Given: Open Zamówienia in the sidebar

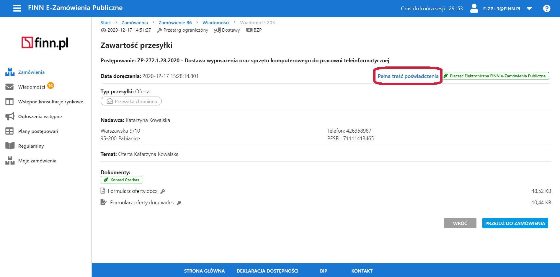Looking at the screenshot, I should pos(31,72).
